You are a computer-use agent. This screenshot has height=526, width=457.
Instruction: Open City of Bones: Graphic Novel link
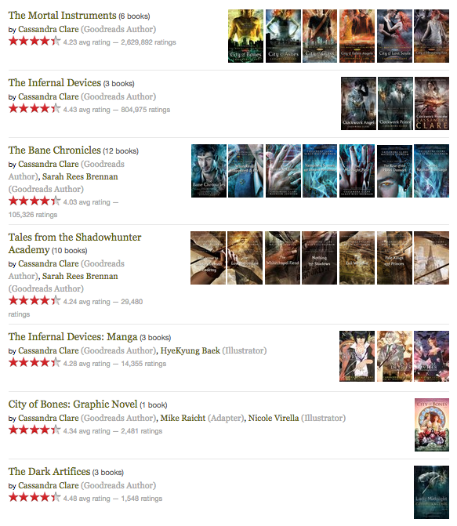pyautogui.click(x=73, y=404)
